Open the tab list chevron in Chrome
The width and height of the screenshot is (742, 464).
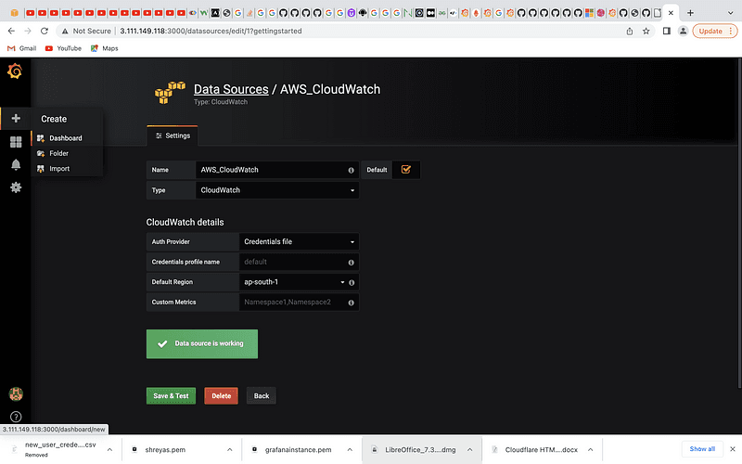tap(730, 13)
